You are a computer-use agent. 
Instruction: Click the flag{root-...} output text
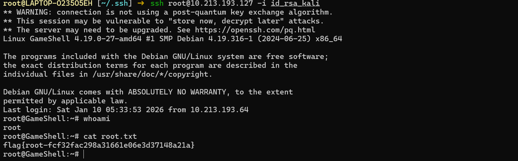point(99,145)
